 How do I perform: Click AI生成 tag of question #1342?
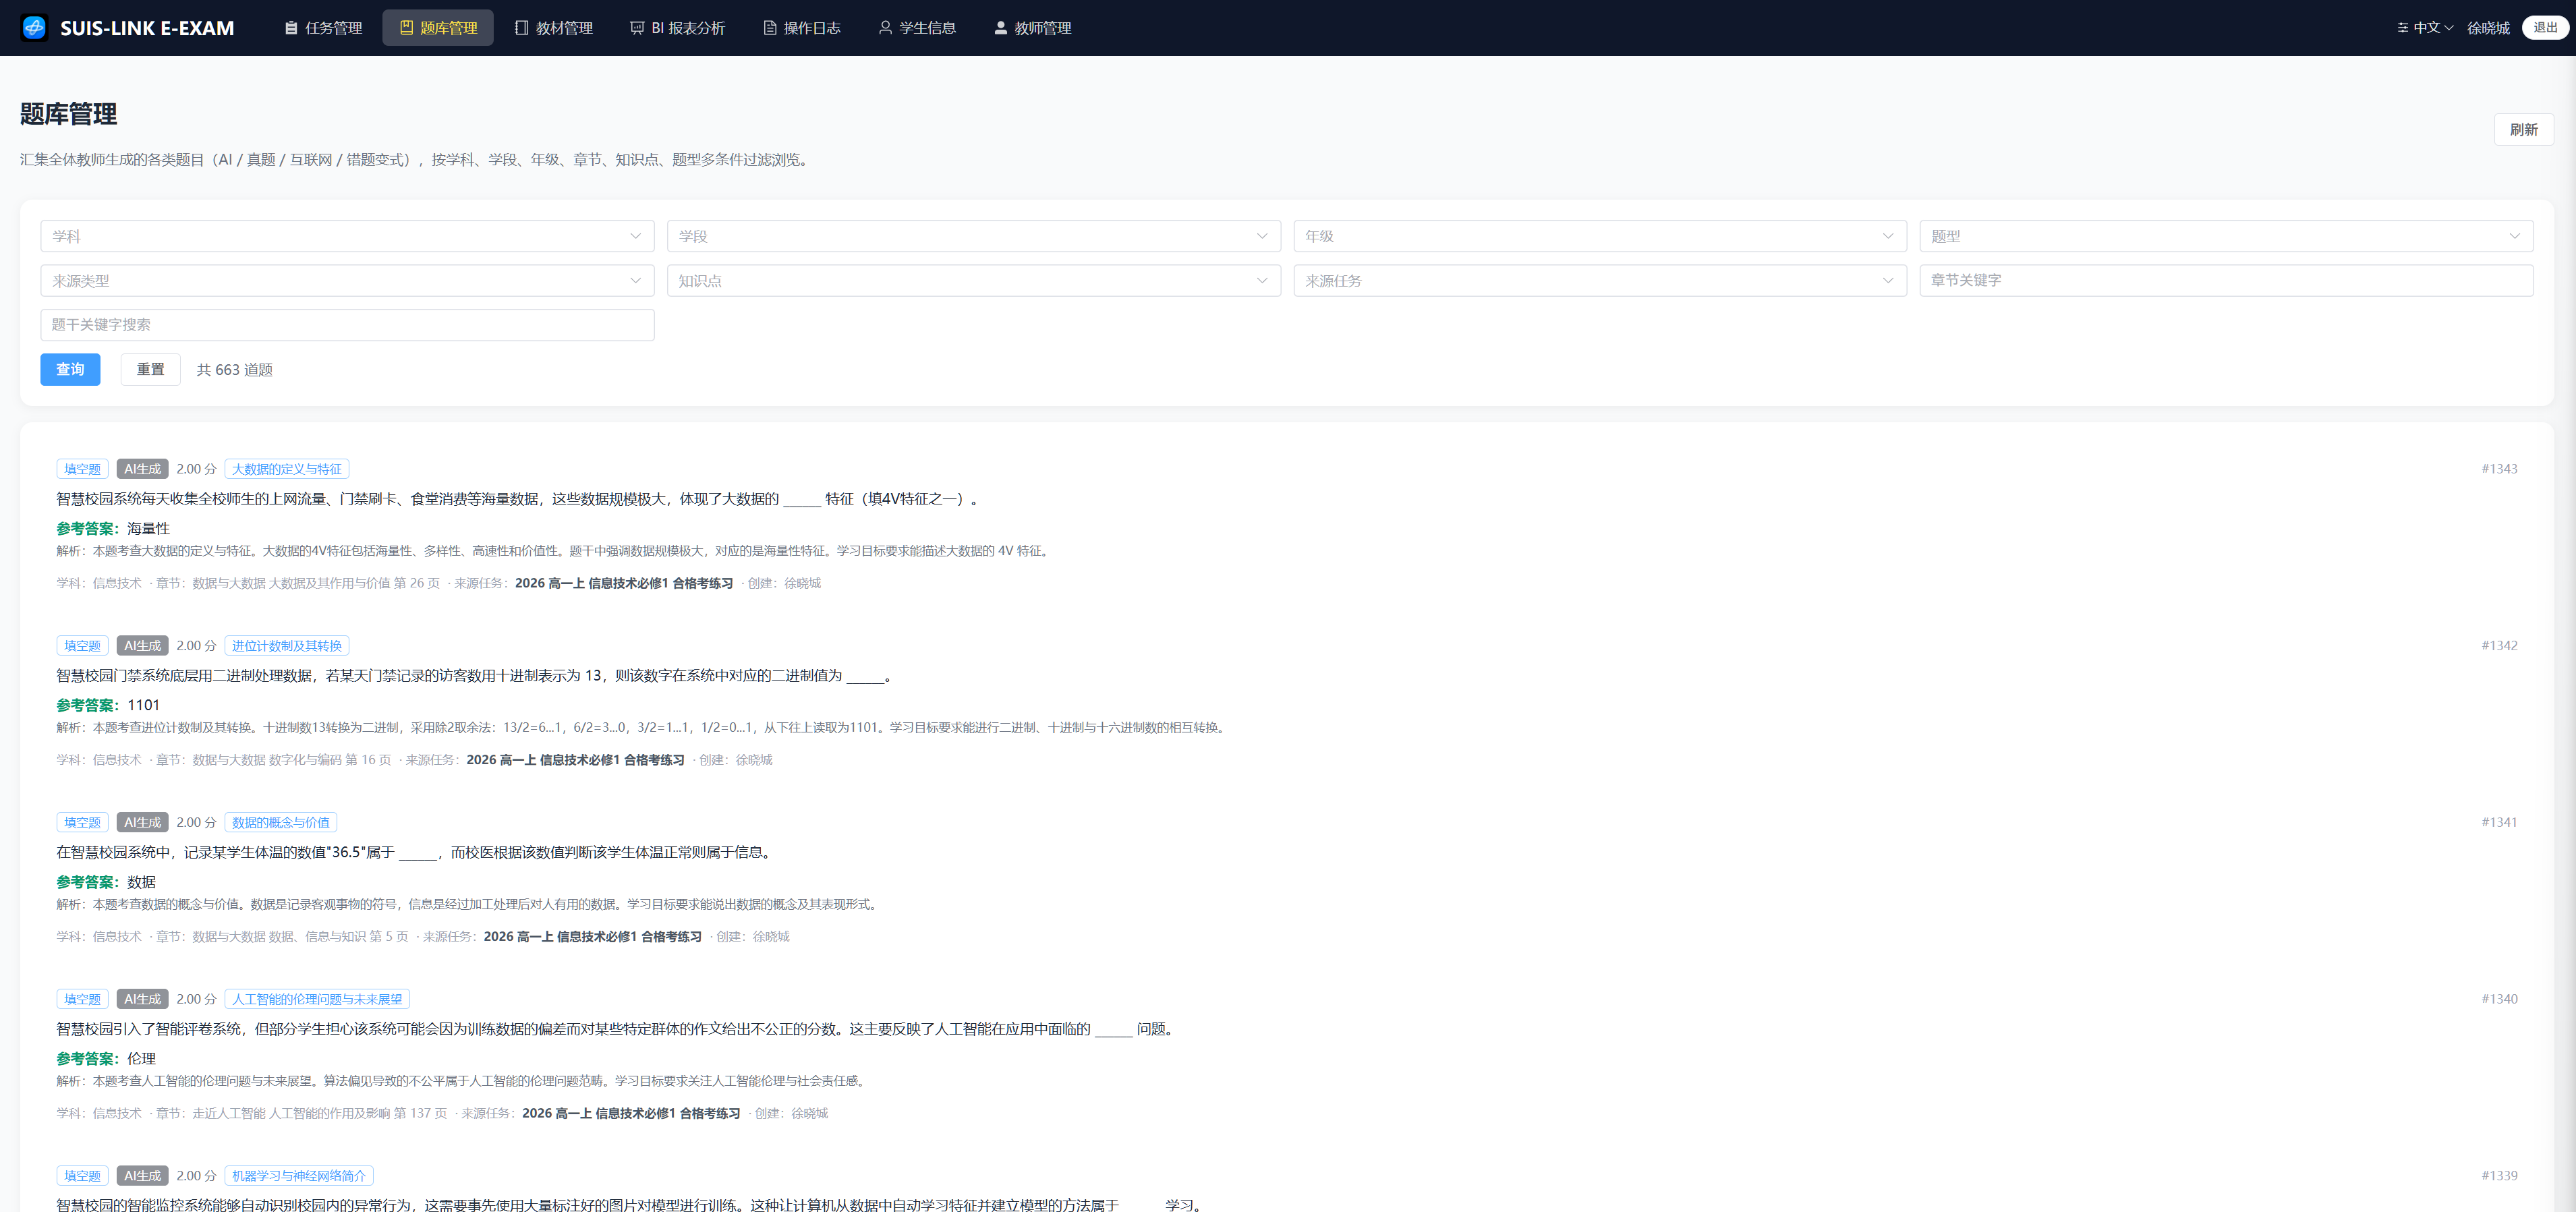coord(142,646)
